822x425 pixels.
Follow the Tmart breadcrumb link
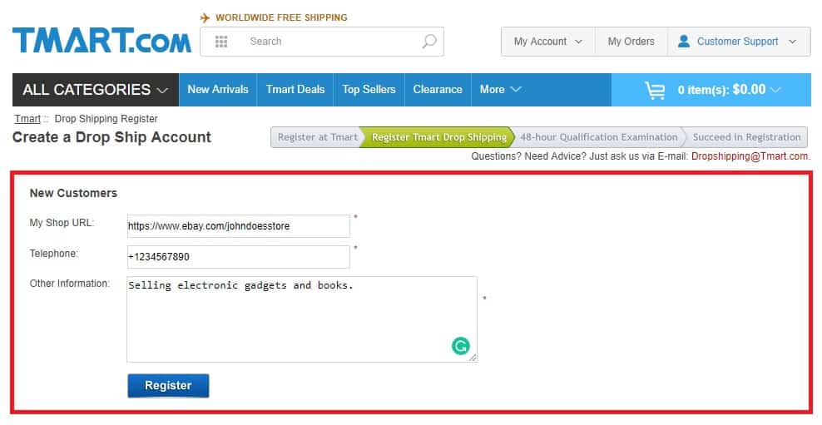(27, 119)
